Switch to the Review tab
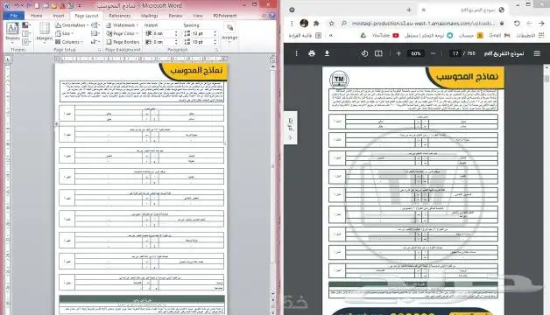Screen dimensions: 550x315 (175, 16)
